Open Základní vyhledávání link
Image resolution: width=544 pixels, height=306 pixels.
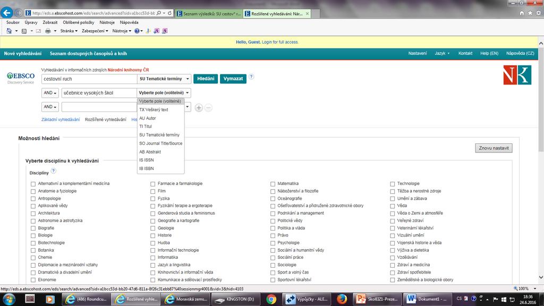pos(61,120)
